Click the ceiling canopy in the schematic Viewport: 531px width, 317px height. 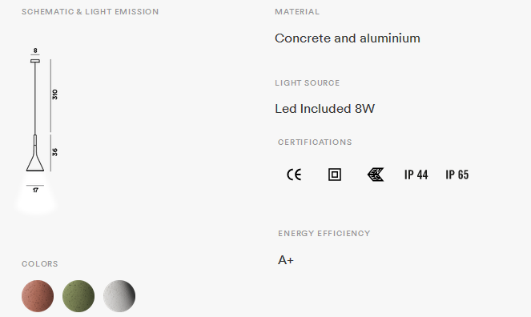pyautogui.click(x=35, y=61)
